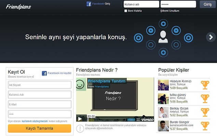The width and height of the screenshot is (217, 137).
Task: Open Friendplans Tanıtım video title link
Action: pos(107,81)
